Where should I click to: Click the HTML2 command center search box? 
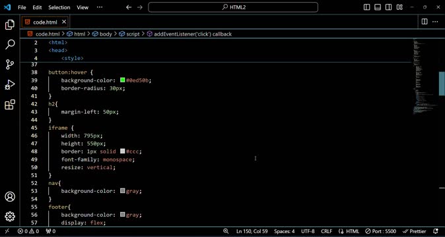click(x=233, y=7)
